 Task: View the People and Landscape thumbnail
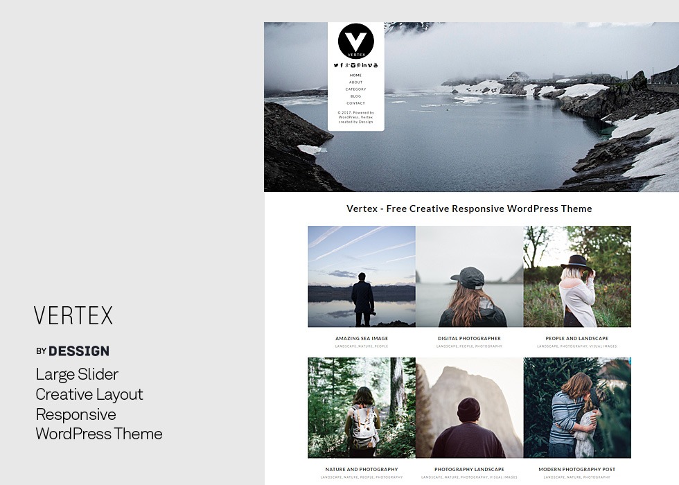pos(576,276)
